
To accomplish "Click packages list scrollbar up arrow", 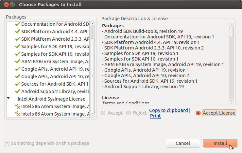I will [93, 23].
